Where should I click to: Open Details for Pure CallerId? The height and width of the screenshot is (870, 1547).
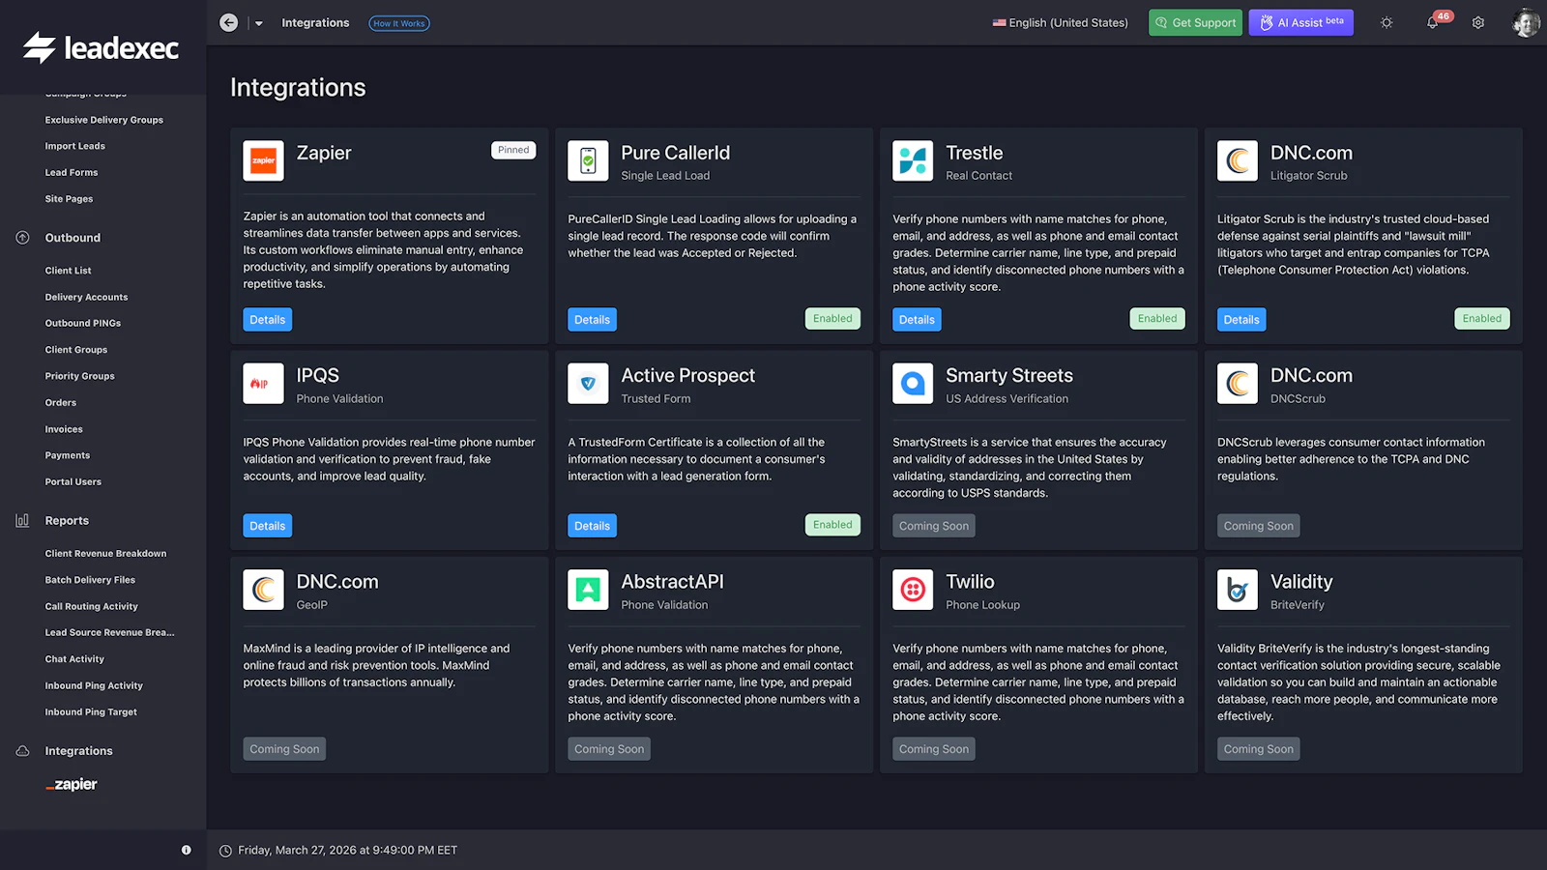[x=593, y=320]
